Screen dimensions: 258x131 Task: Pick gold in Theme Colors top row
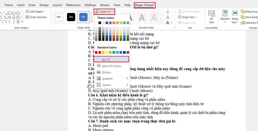pyautogui.click(x=121, y=23)
